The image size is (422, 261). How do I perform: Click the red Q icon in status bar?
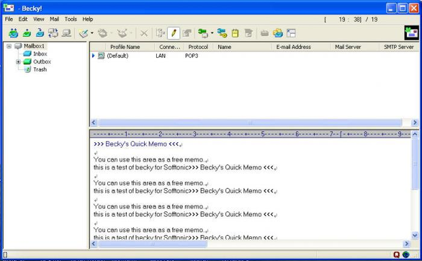[396, 255]
